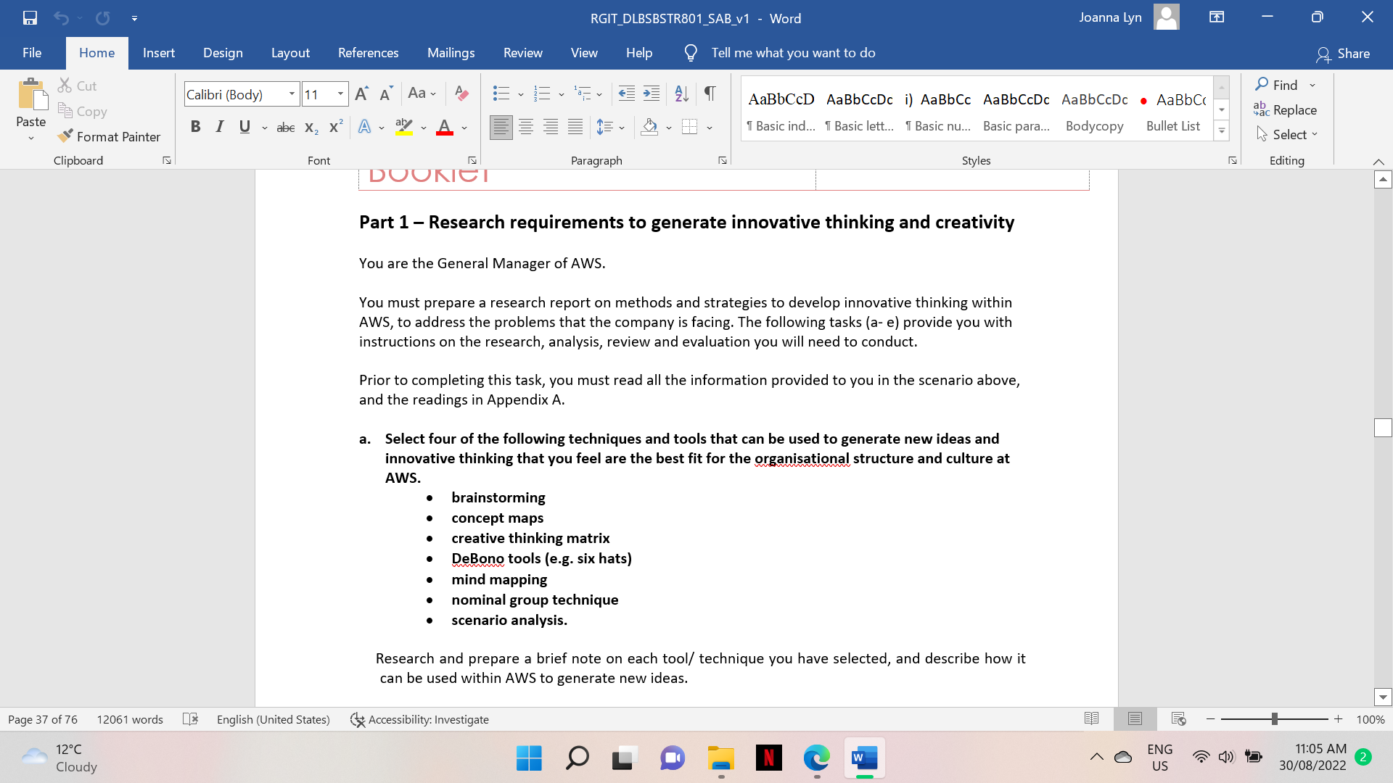Switch to the Insert tab

[x=158, y=53]
